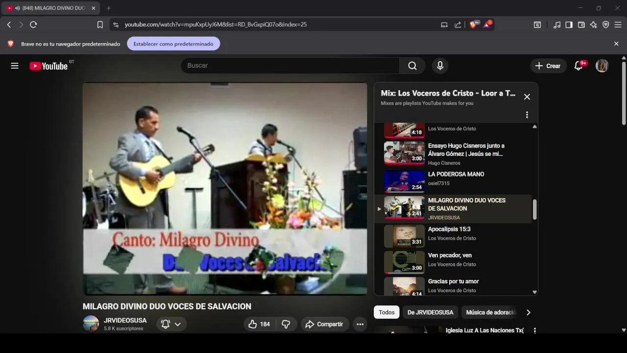The width and height of the screenshot is (627, 353).
Task: Select the Música de adoración chip
Action: (x=490, y=312)
